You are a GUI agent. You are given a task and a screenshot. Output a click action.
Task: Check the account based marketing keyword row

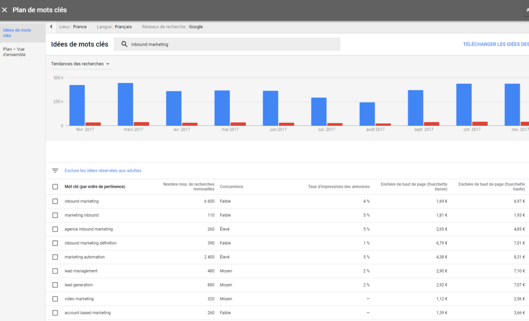click(x=56, y=312)
